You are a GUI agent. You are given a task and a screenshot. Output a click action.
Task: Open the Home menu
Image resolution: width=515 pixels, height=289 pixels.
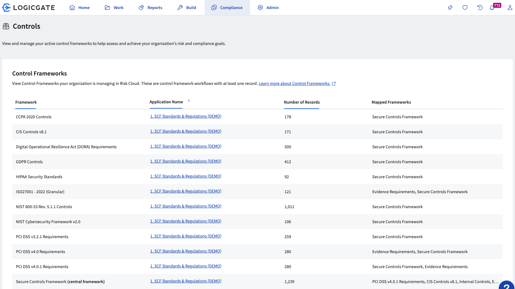coord(79,7)
